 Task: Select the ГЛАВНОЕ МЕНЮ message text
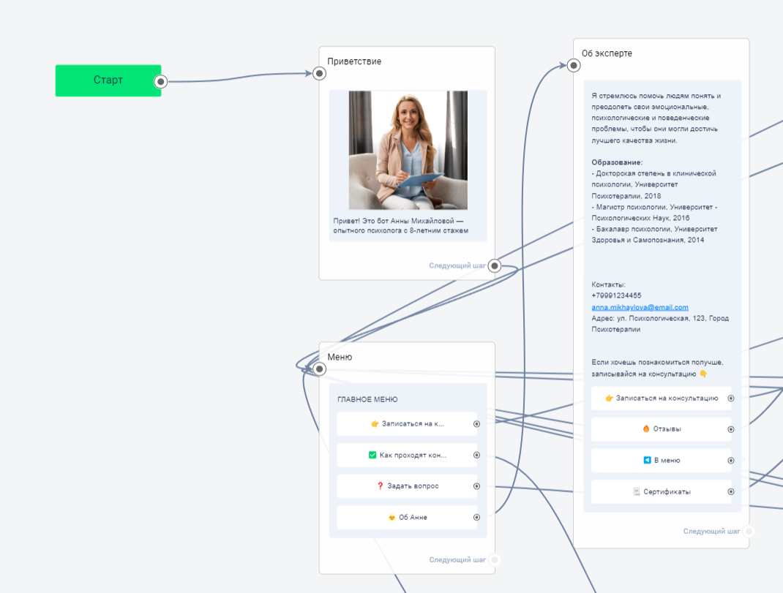(x=367, y=400)
